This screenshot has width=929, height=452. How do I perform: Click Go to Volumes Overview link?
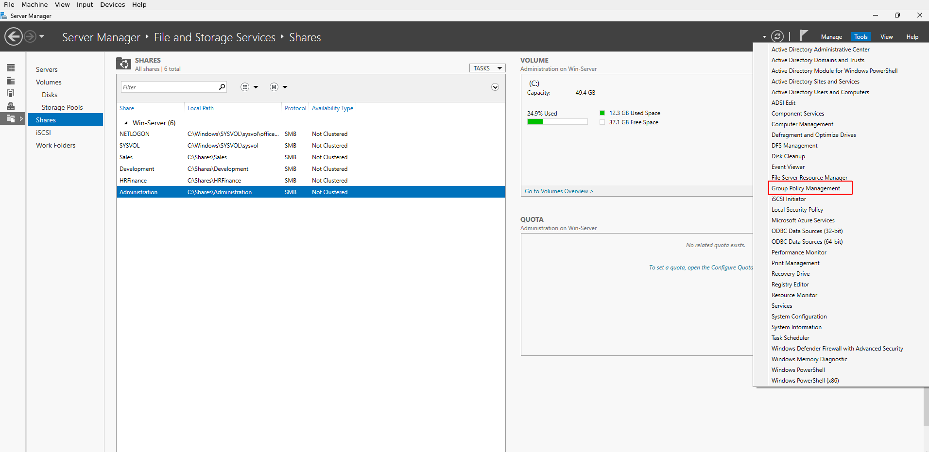pyautogui.click(x=559, y=191)
